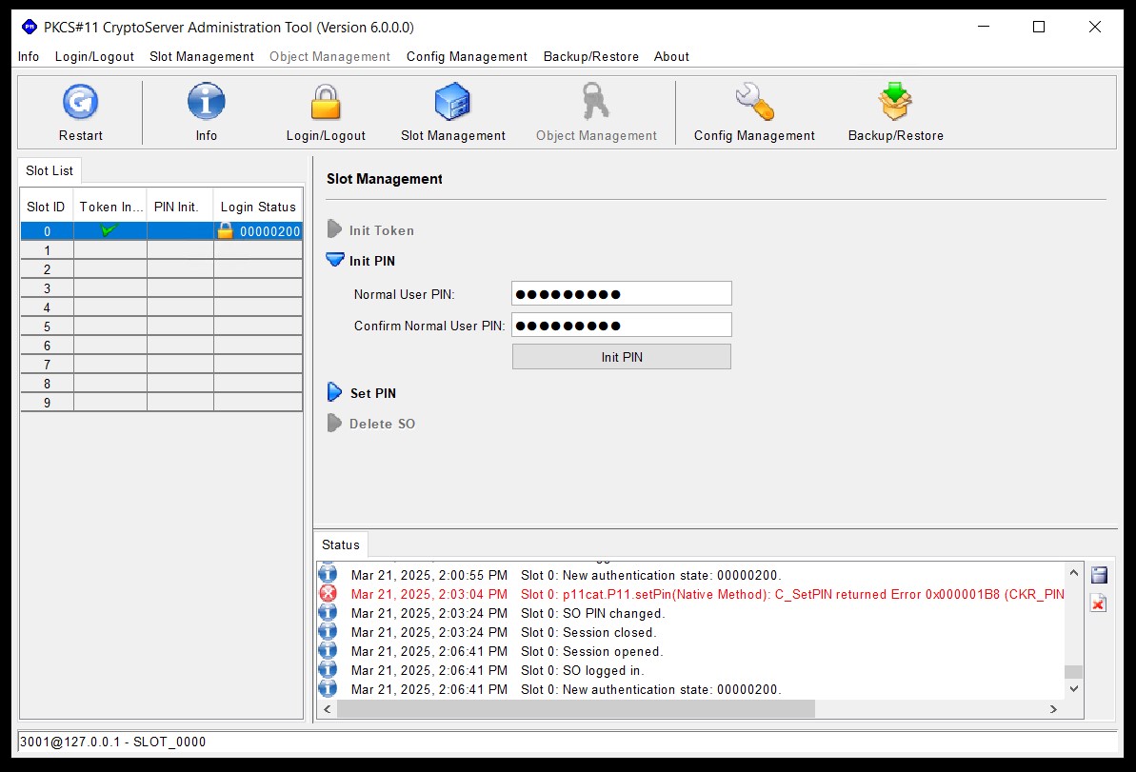Sort by Slot ID column header
This screenshot has width=1136, height=772.
[x=47, y=208]
